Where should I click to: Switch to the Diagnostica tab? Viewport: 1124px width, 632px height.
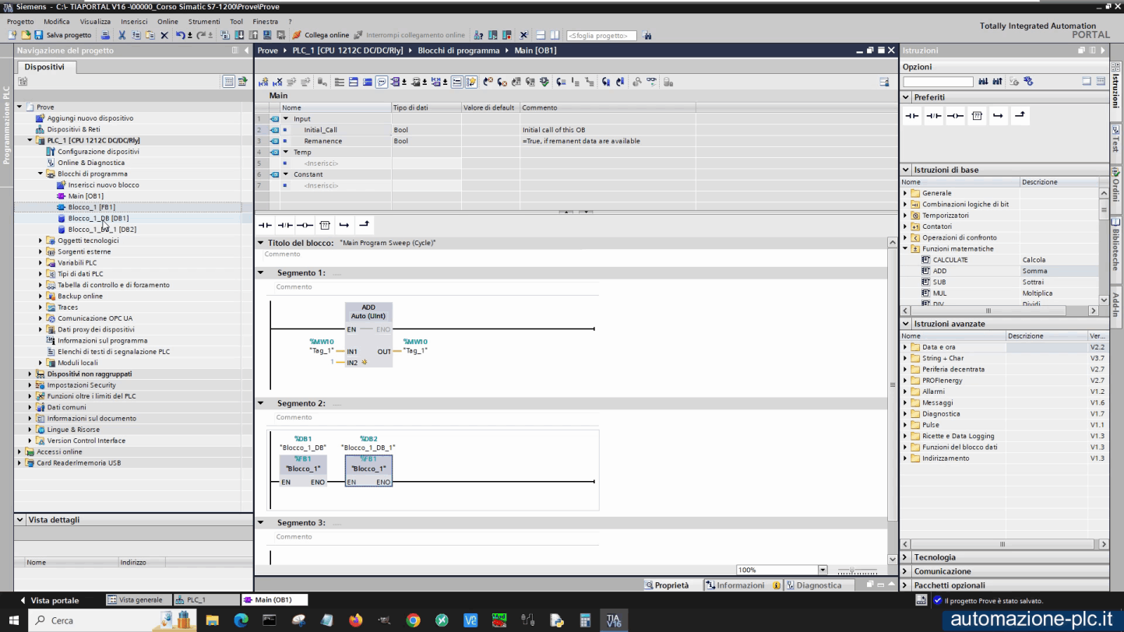(x=819, y=585)
